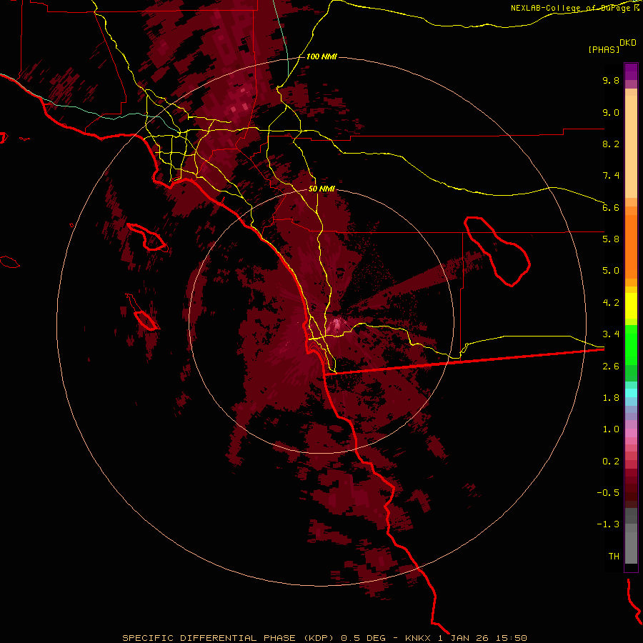Click the 0.2 scale label
Screen dimensions: 643x643
[611, 462]
